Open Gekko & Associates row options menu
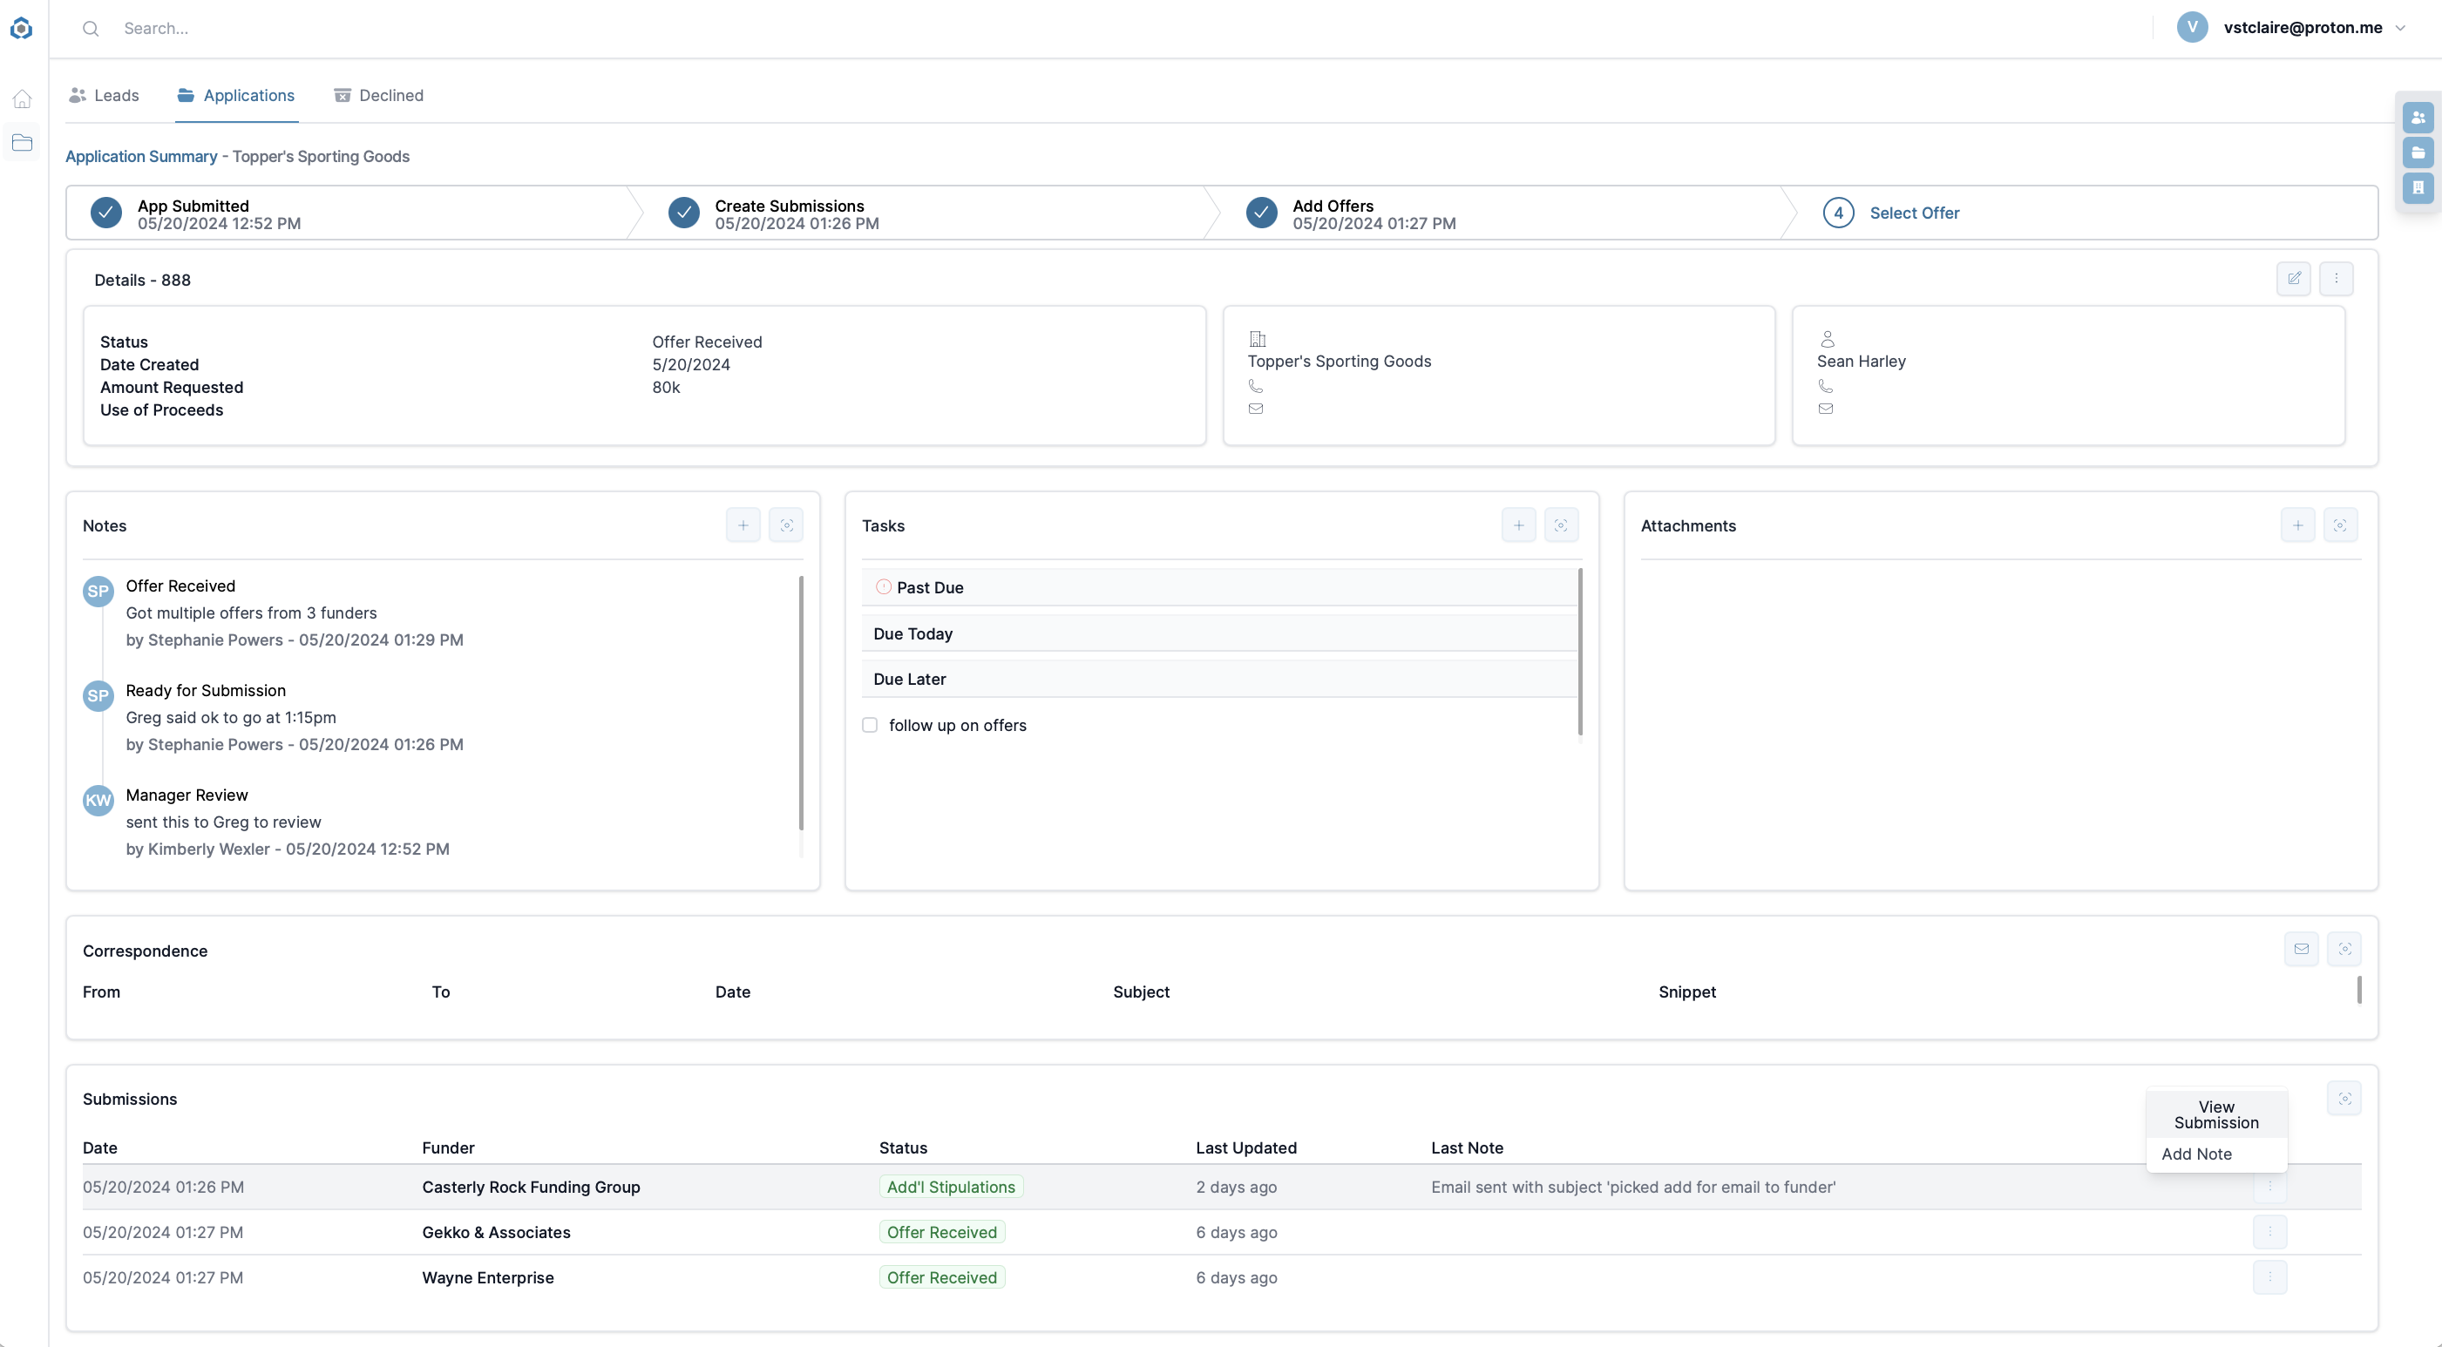 click(x=2269, y=1232)
